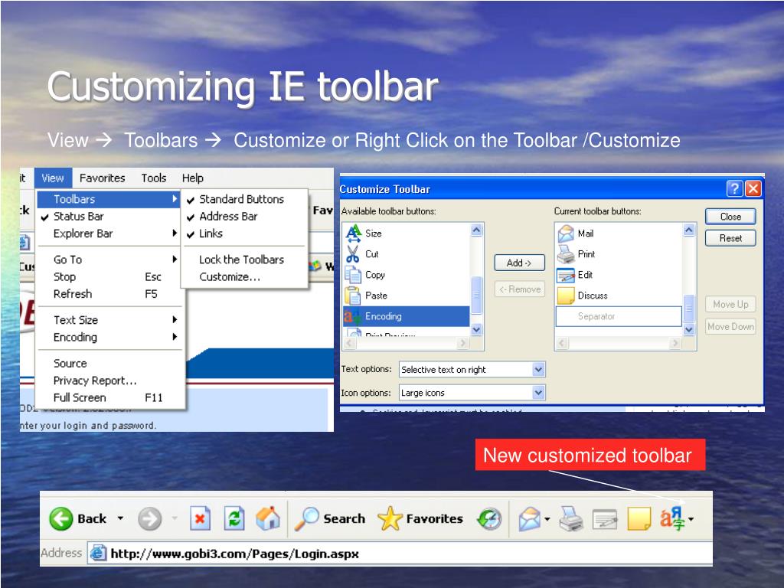Viewport: 784px width, 588px height.
Task: Open the Favorites menu in menu bar
Action: tap(102, 178)
